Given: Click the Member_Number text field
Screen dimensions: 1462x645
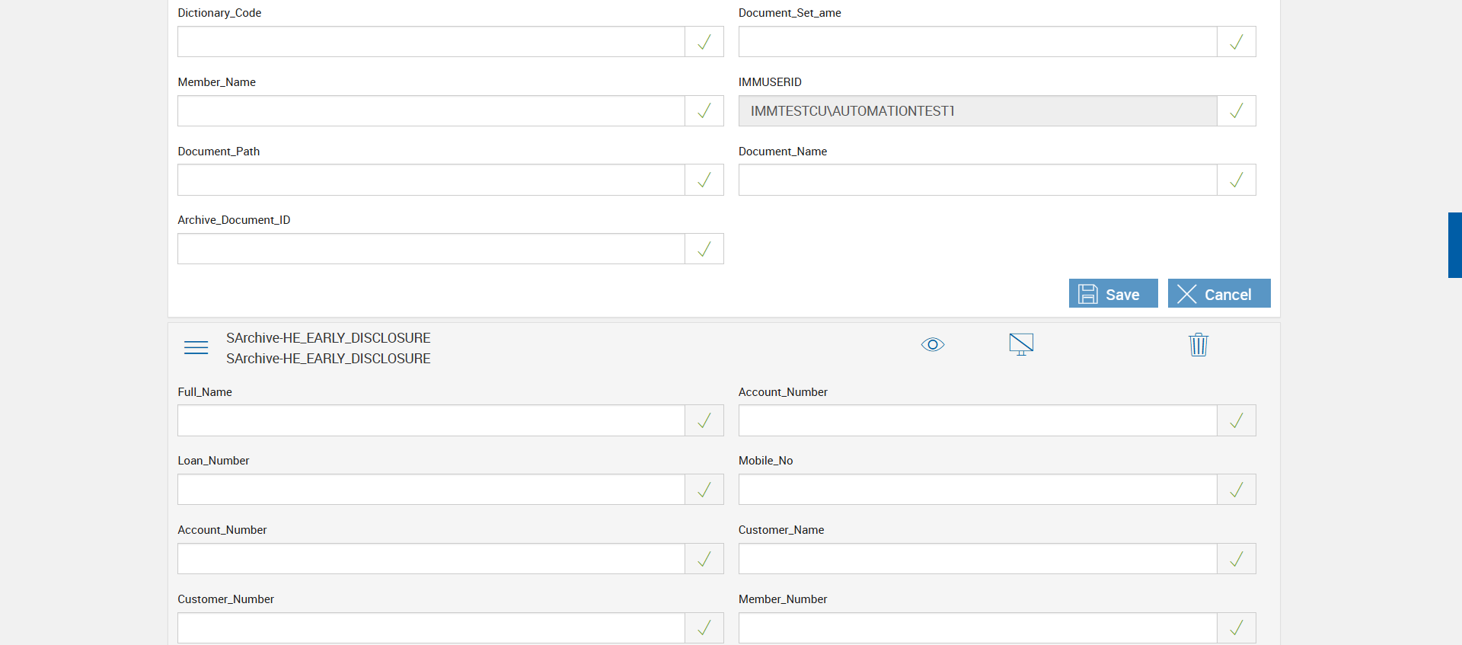Looking at the screenshot, I should point(978,628).
